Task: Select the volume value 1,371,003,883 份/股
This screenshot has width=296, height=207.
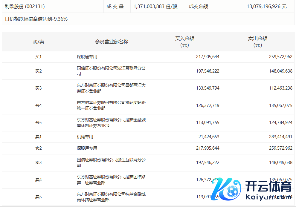Action: point(155,6)
